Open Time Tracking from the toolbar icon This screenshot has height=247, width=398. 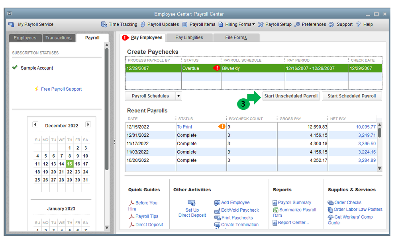pyautogui.click(x=104, y=25)
